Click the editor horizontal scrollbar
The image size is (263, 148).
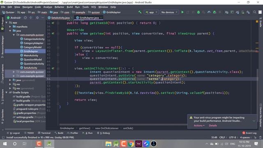pos(123,125)
